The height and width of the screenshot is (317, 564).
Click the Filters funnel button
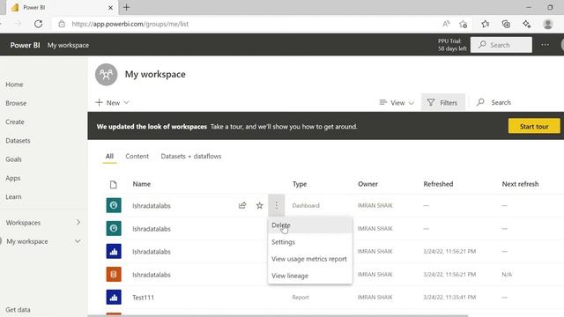pos(442,102)
